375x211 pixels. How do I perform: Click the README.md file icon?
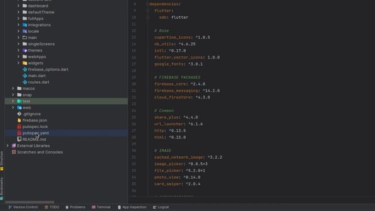(19, 139)
